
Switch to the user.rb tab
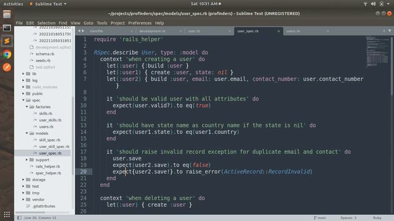194,31
